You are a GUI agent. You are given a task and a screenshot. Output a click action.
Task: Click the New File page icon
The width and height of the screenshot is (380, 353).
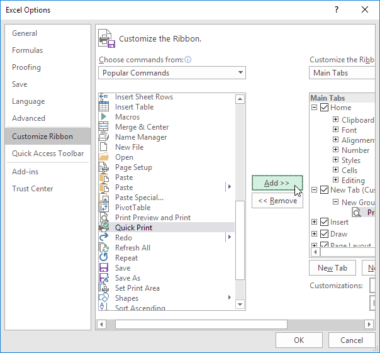pyautogui.click(x=104, y=147)
